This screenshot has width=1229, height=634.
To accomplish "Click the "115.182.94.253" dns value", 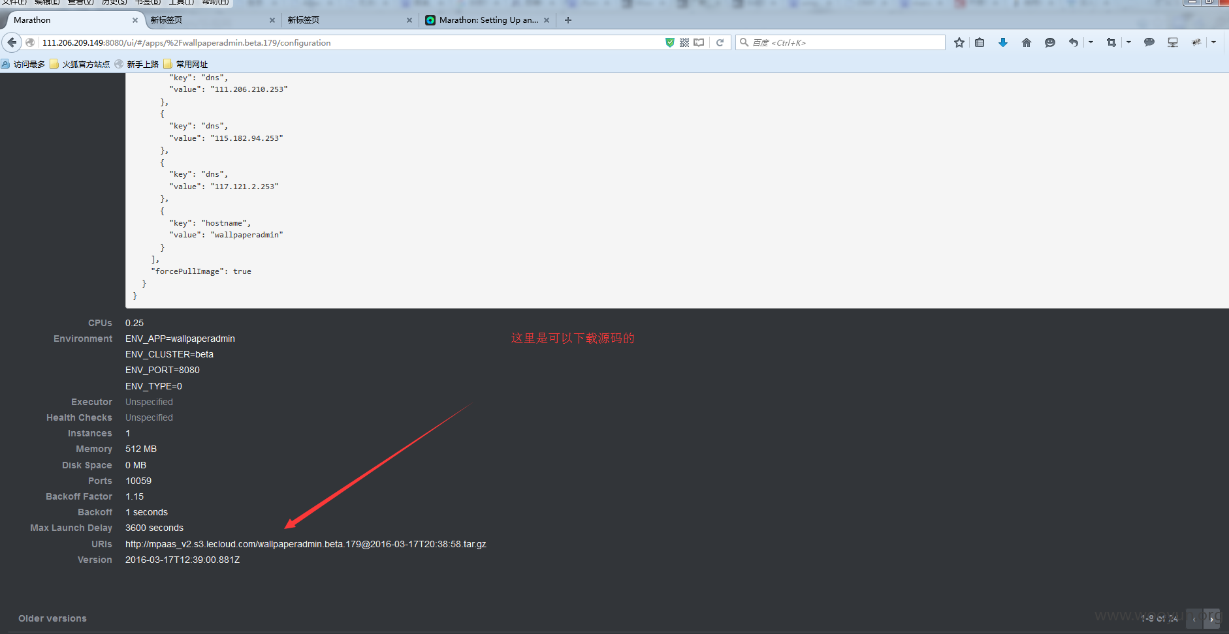I will tap(247, 138).
